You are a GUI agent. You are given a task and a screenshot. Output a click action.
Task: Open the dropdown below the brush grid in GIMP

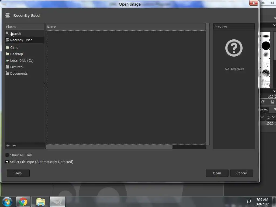(x=274, y=91)
